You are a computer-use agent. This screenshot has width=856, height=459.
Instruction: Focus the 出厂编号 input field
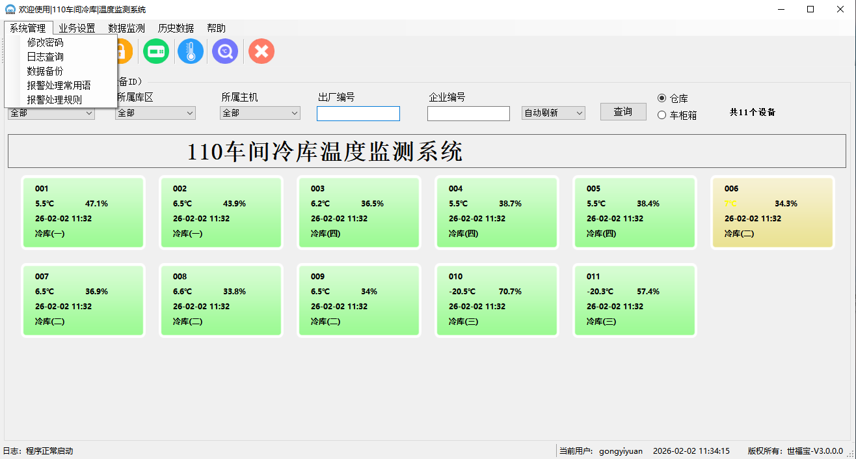[x=358, y=114]
